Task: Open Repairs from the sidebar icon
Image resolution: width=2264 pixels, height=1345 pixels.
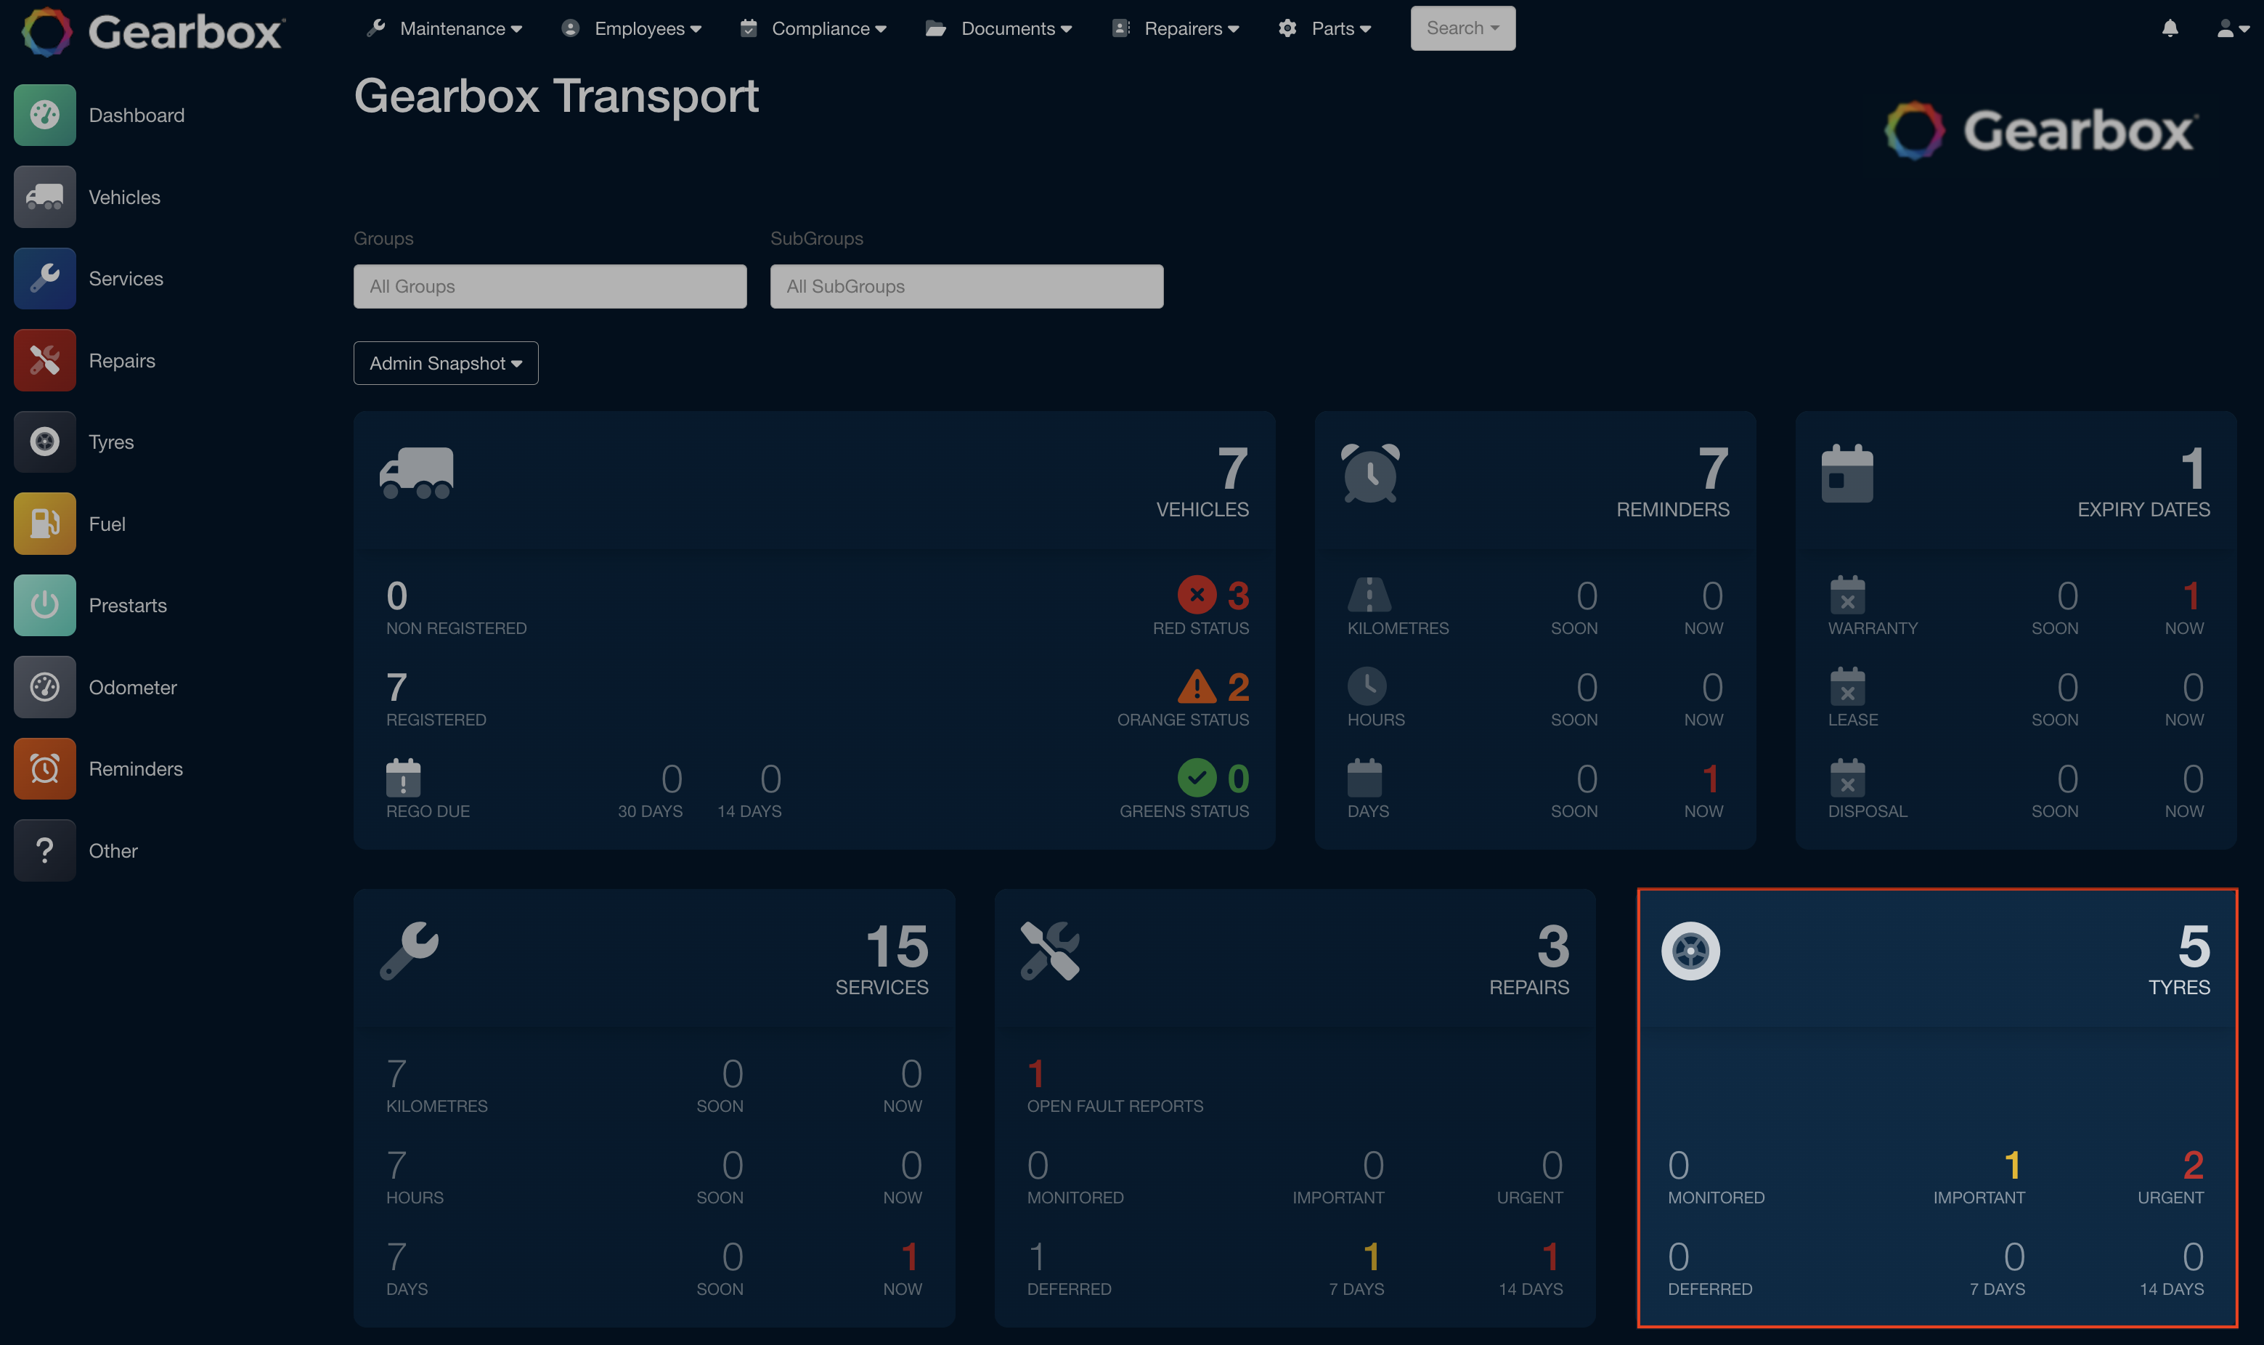Action: click(x=44, y=359)
